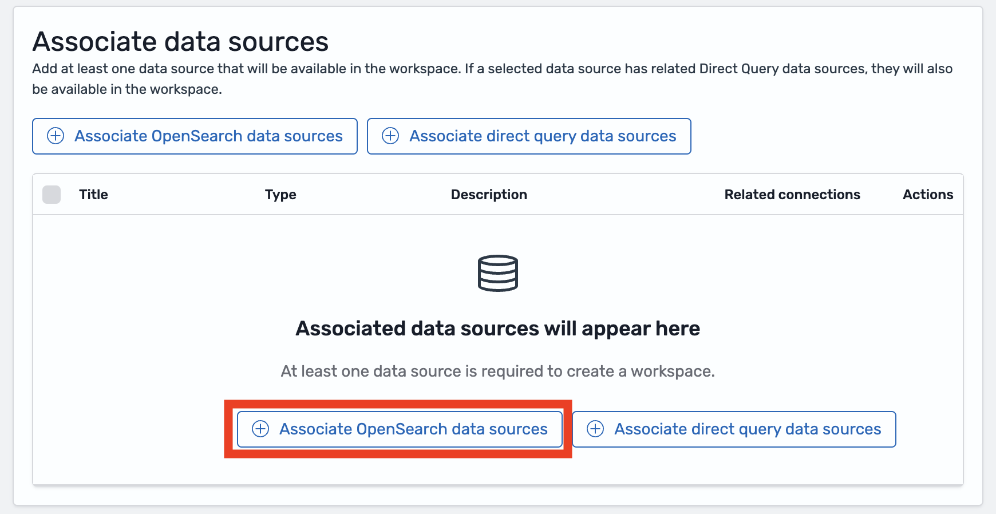Click top Associate OpenSearch data sources button
Image resolution: width=996 pixels, height=514 pixels.
(x=195, y=136)
